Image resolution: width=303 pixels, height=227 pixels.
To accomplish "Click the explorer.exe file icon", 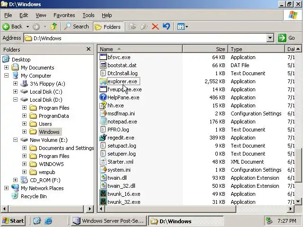I will pos(103,81).
